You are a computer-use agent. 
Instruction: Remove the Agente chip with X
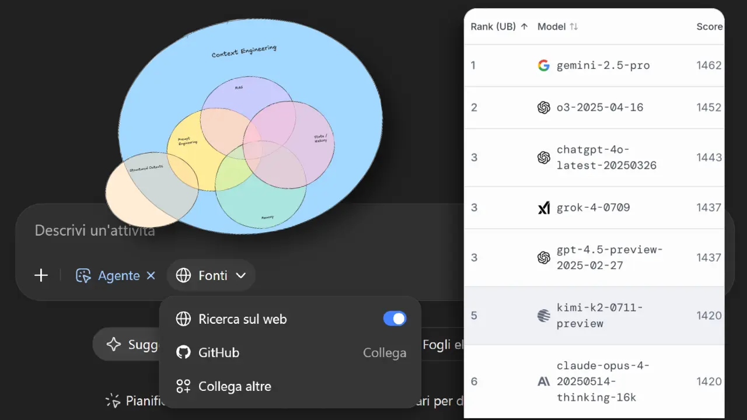tap(151, 275)
